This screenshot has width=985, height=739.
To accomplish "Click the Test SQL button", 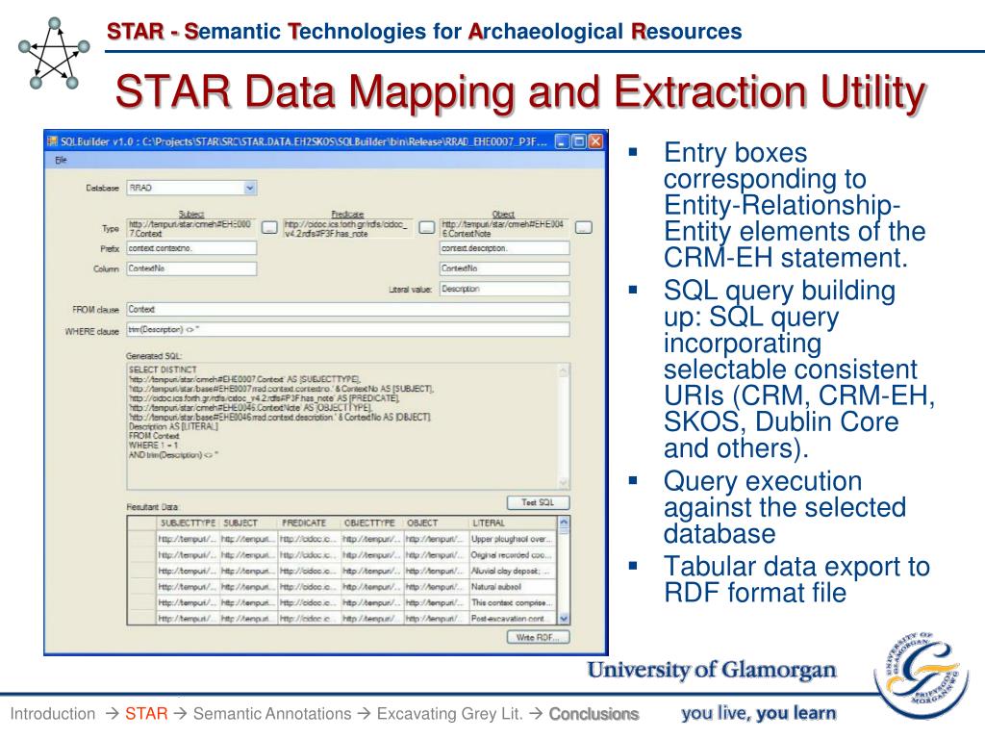I will point(539,502).
